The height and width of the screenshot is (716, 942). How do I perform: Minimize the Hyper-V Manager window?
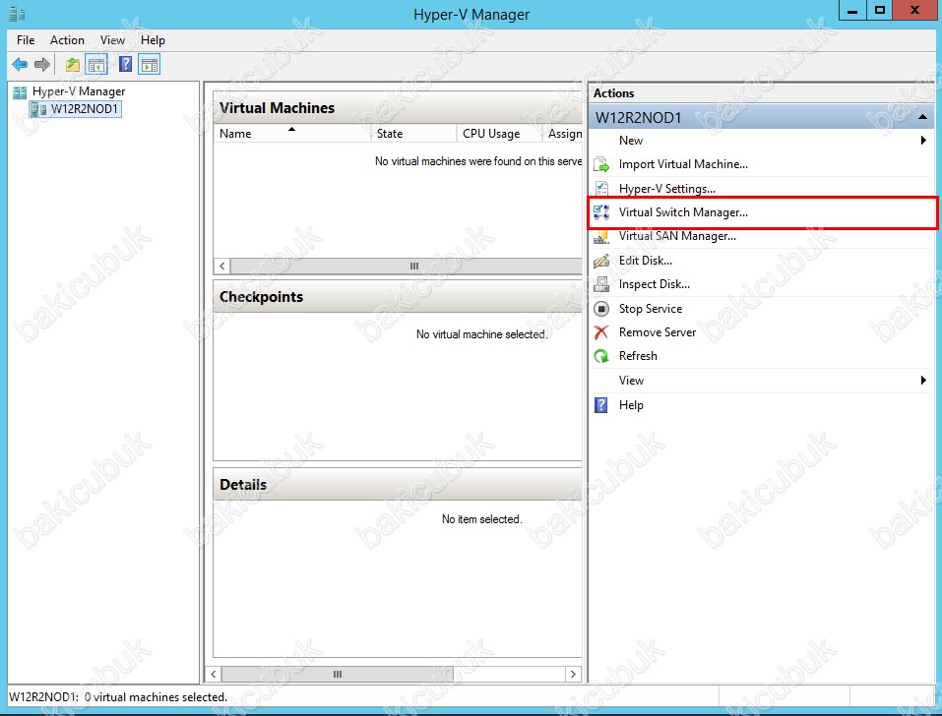851,11
